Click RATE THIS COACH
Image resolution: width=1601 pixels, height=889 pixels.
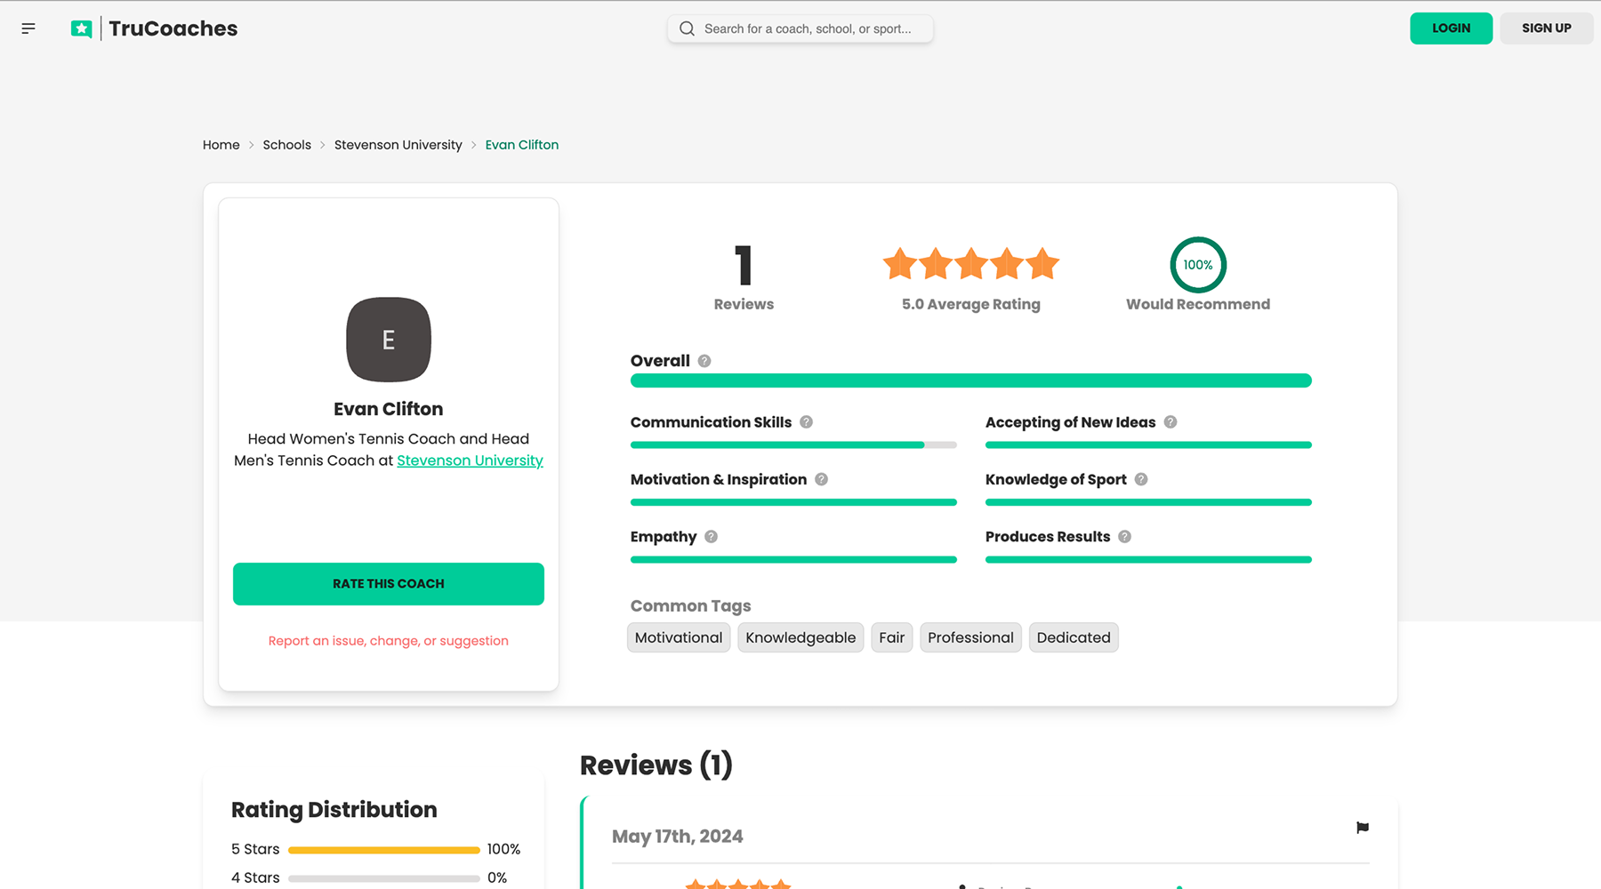(388, 583)
